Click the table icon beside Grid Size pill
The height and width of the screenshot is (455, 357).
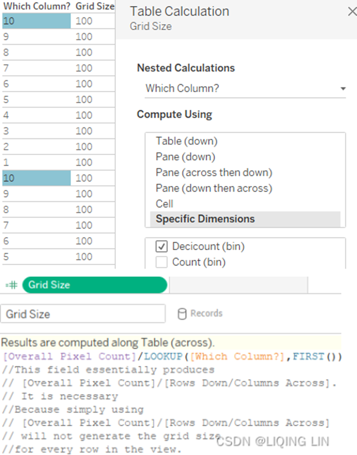point(12,285)
